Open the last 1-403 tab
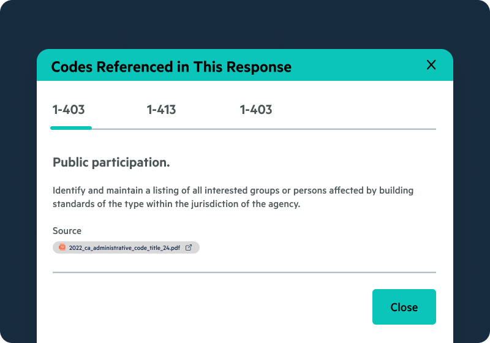 click(256, 110)
